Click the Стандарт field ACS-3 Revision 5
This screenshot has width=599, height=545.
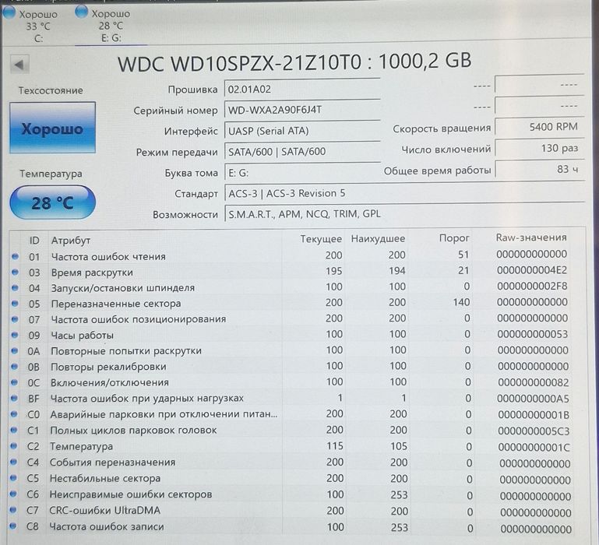pyautogui.click(x=404, y=193)
